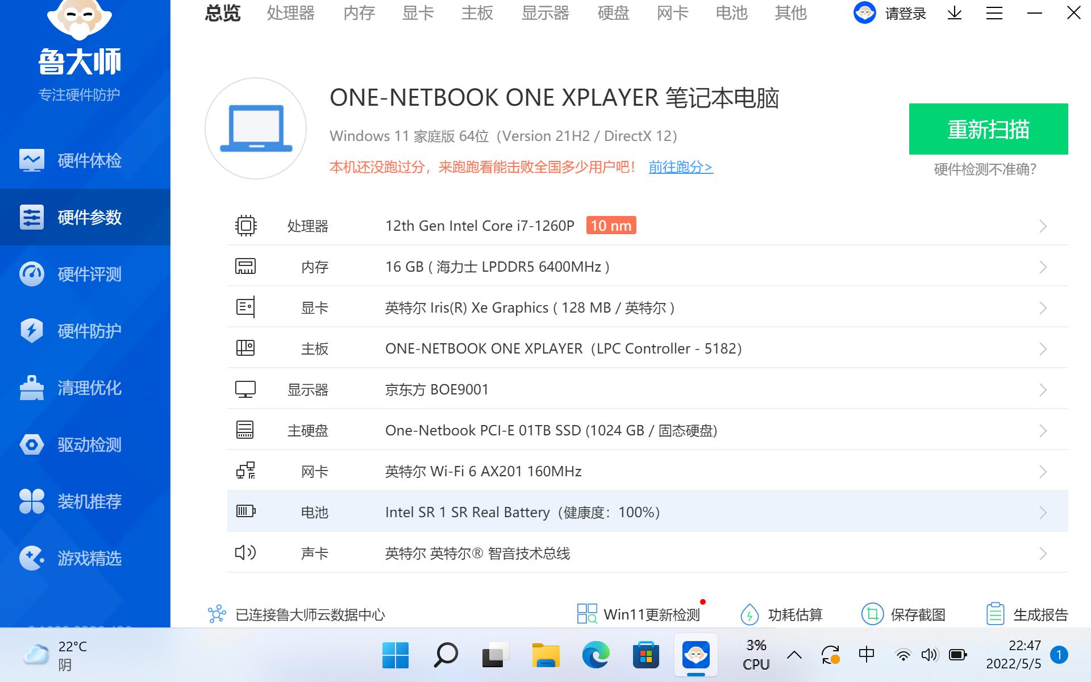Open the 装机推荐 sidebar section
The image size is (1091, 682).
click(x=85, y=502)
